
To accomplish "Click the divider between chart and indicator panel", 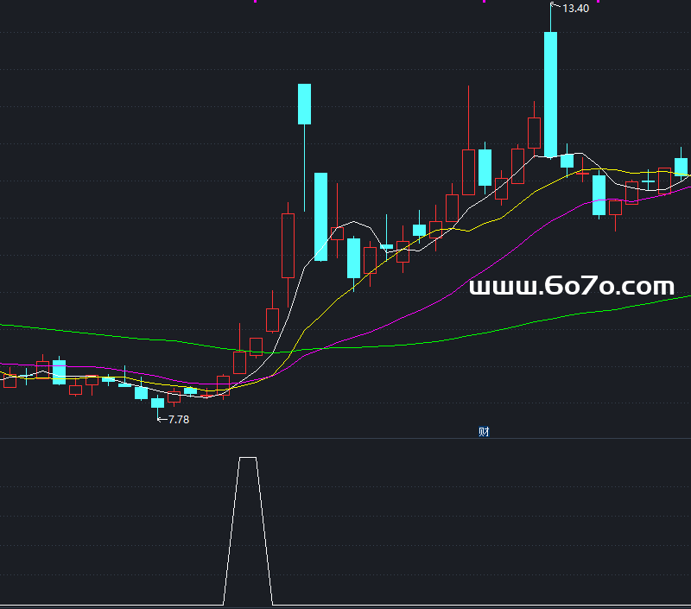I will click(x=345, y=439).
